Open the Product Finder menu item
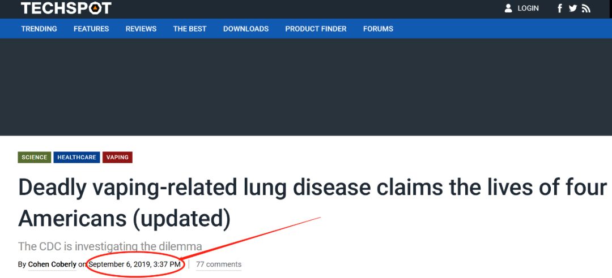 point(316,29)
